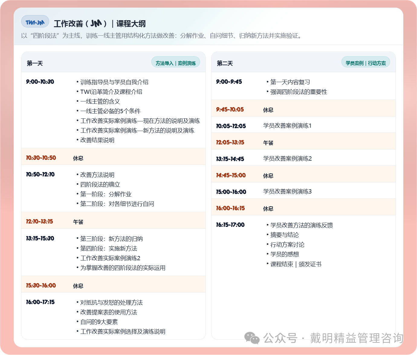Click the 课程结束｜颁发证书 bullet item

point(296,264)
